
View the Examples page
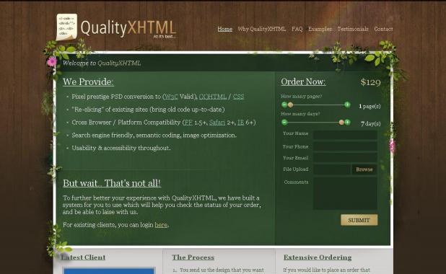coord(320,29)
